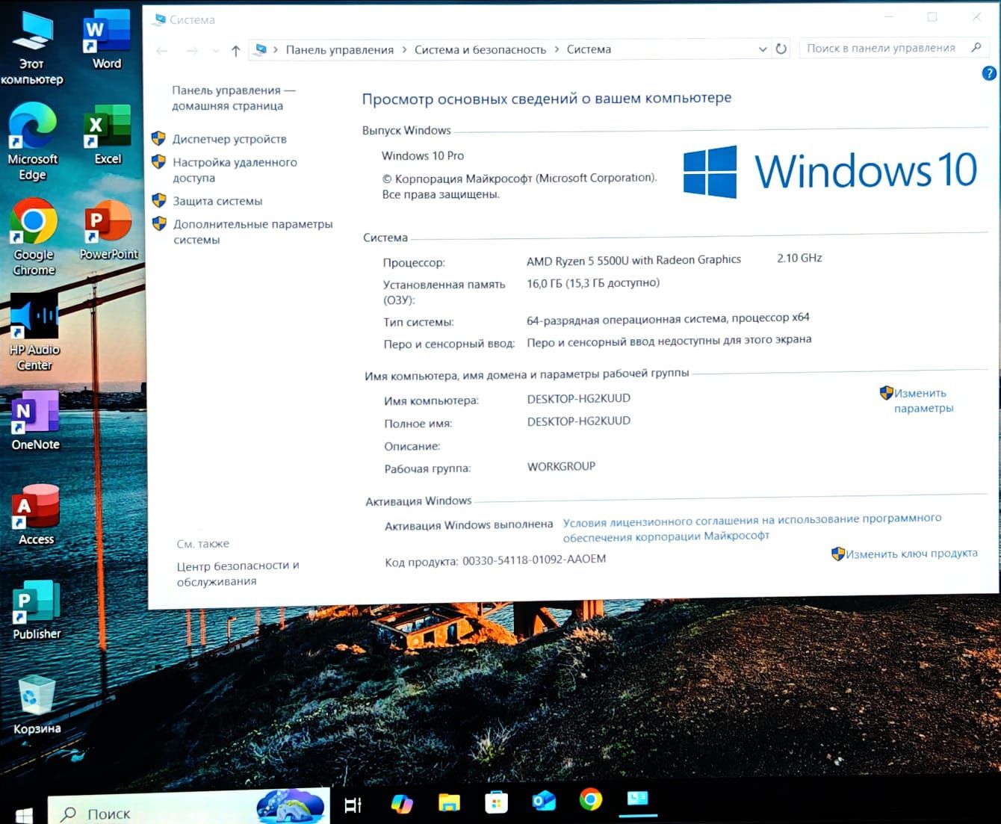
Task: Open Защита системы link
Action: pyautogui.click(x=217, y=201)
